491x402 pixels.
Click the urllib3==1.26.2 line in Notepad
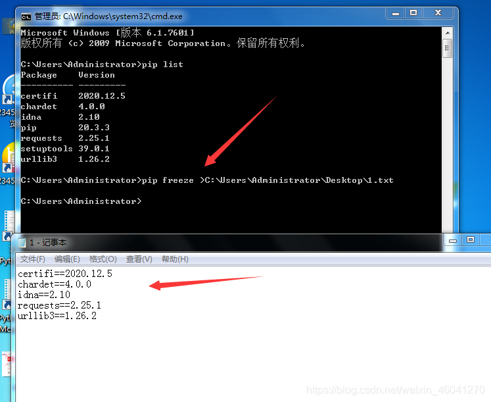coord(57,316)
